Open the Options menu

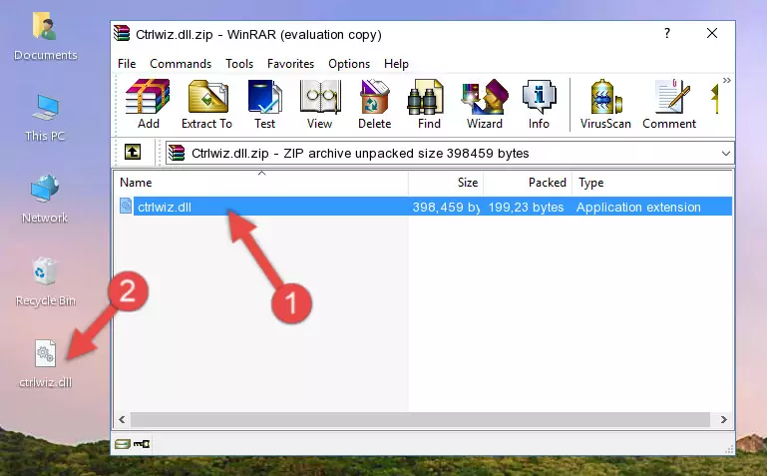click(x=349, y=64)
